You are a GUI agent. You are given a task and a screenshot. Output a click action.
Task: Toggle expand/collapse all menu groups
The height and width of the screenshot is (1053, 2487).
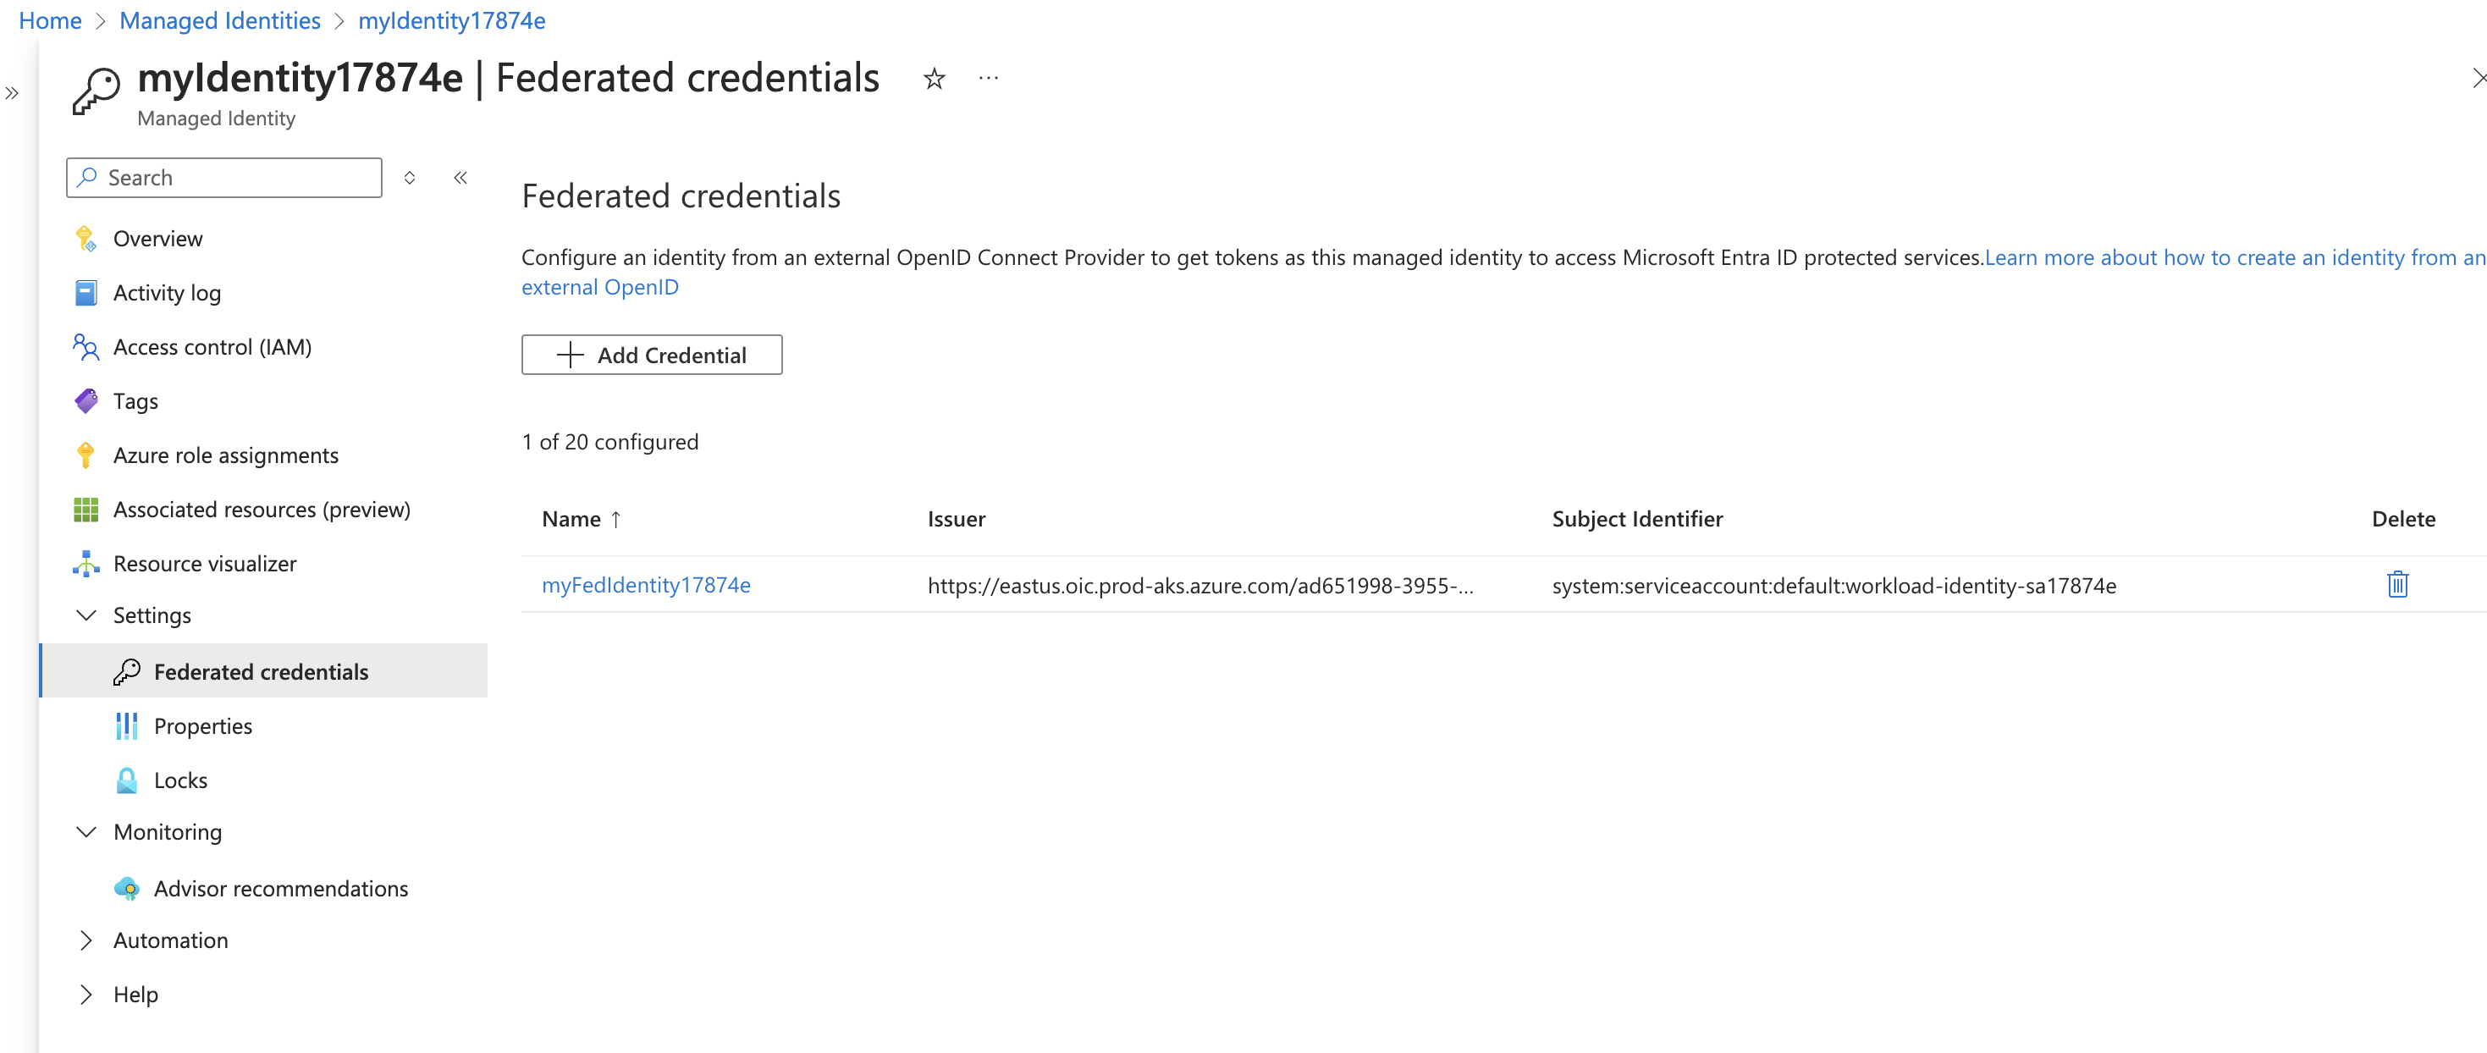click(410, 178)
